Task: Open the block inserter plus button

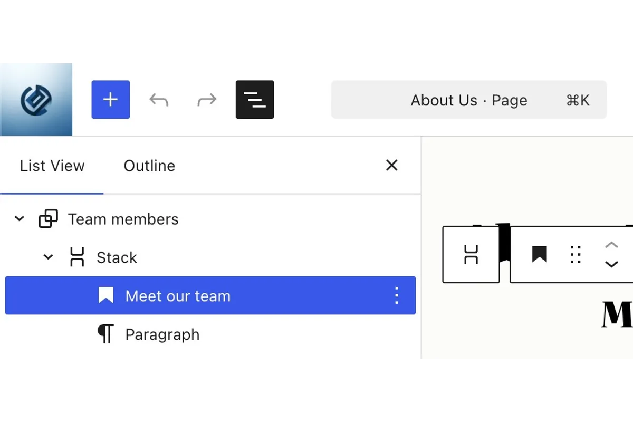Action: [x=111, y=100]
